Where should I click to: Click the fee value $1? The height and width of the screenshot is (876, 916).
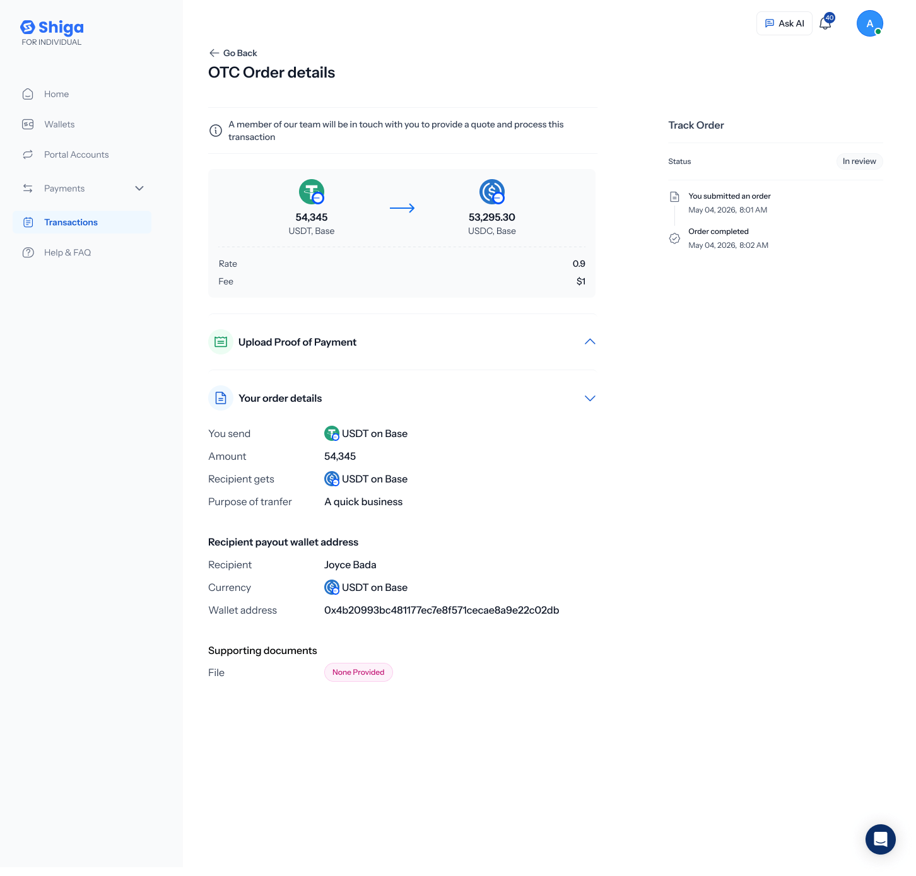click(581, 281)
